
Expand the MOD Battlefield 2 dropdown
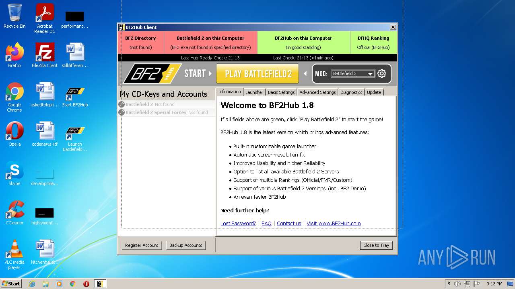tap(370, 74)
